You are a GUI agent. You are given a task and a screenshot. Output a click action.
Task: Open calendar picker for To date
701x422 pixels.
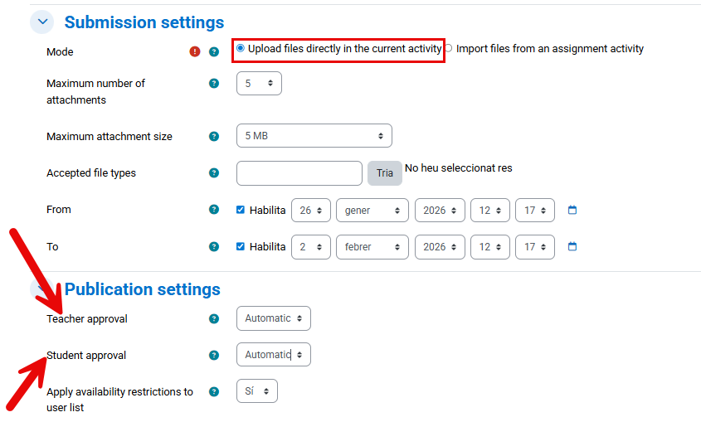point(572,246)
